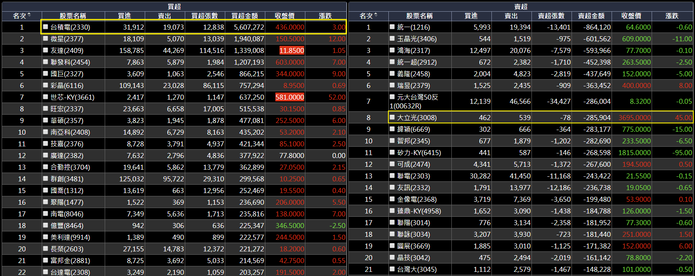
Task: Click 賣超金額 column header
Action: click(591, 16)
